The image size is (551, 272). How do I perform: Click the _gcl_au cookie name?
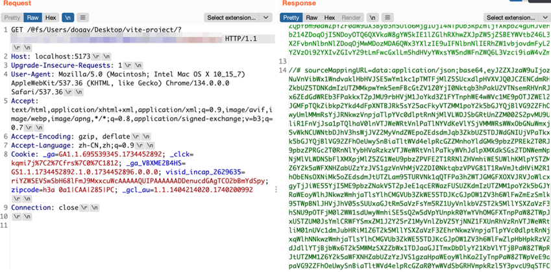coord(138,190)
